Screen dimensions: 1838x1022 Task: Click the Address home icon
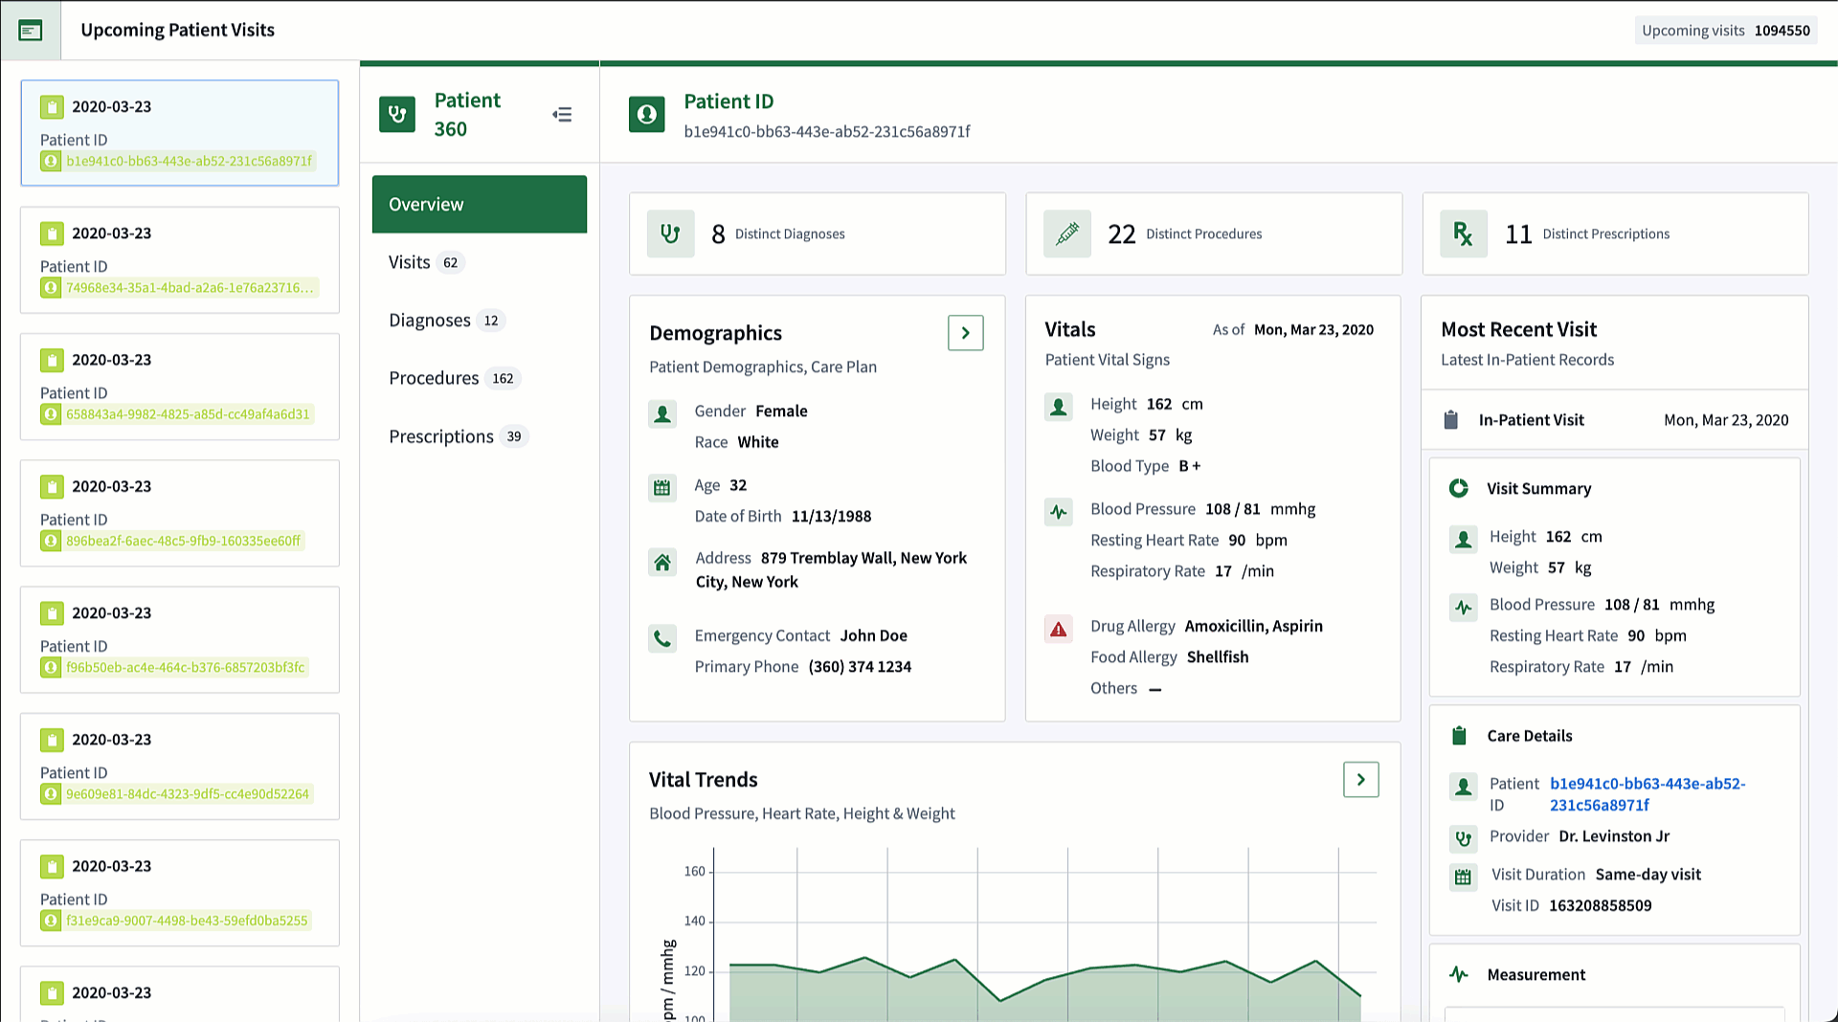[x=662, y=562]
